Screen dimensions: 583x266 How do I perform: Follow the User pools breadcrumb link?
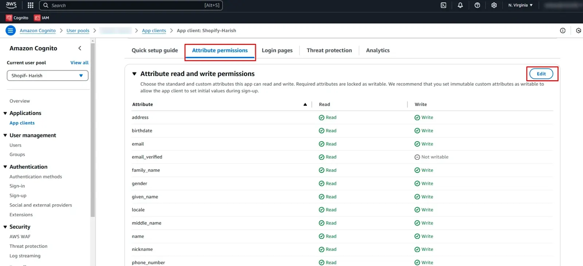point(78,31)
